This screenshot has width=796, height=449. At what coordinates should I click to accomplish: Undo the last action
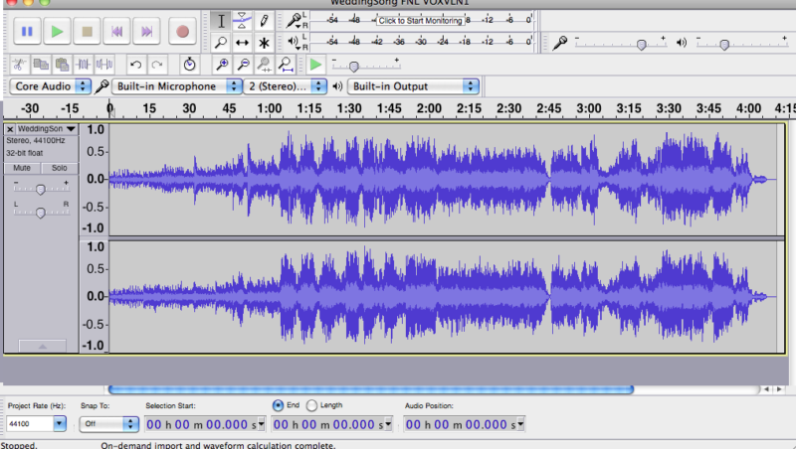pos(135,65)
